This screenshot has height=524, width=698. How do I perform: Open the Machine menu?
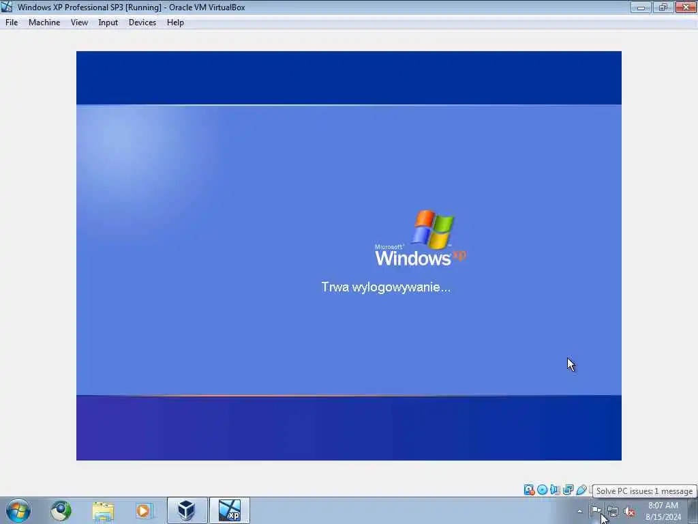point(44,23)
